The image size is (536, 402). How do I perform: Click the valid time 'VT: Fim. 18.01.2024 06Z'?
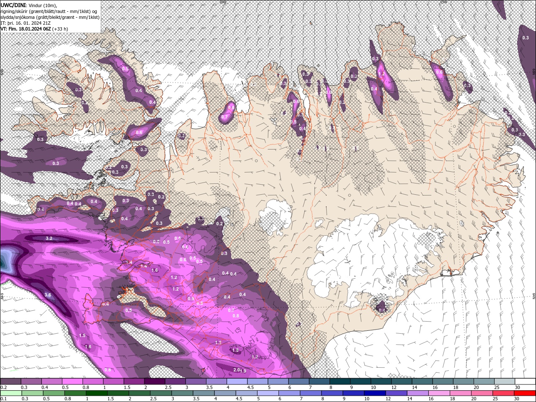coord(26,29)
